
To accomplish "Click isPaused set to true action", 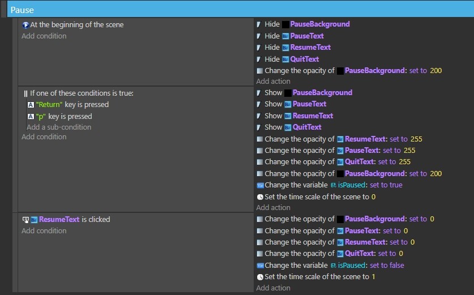I will point(330,185).
